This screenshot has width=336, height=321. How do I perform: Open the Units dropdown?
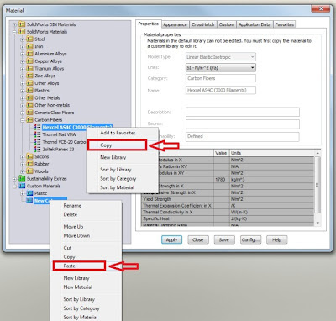pyautogui.click(x=221, y=67)
